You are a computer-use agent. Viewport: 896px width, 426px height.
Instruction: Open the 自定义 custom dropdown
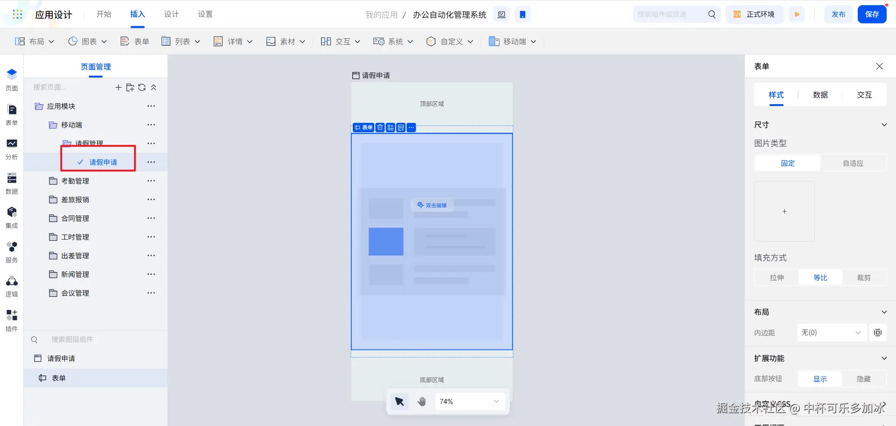tap(450, 42)
